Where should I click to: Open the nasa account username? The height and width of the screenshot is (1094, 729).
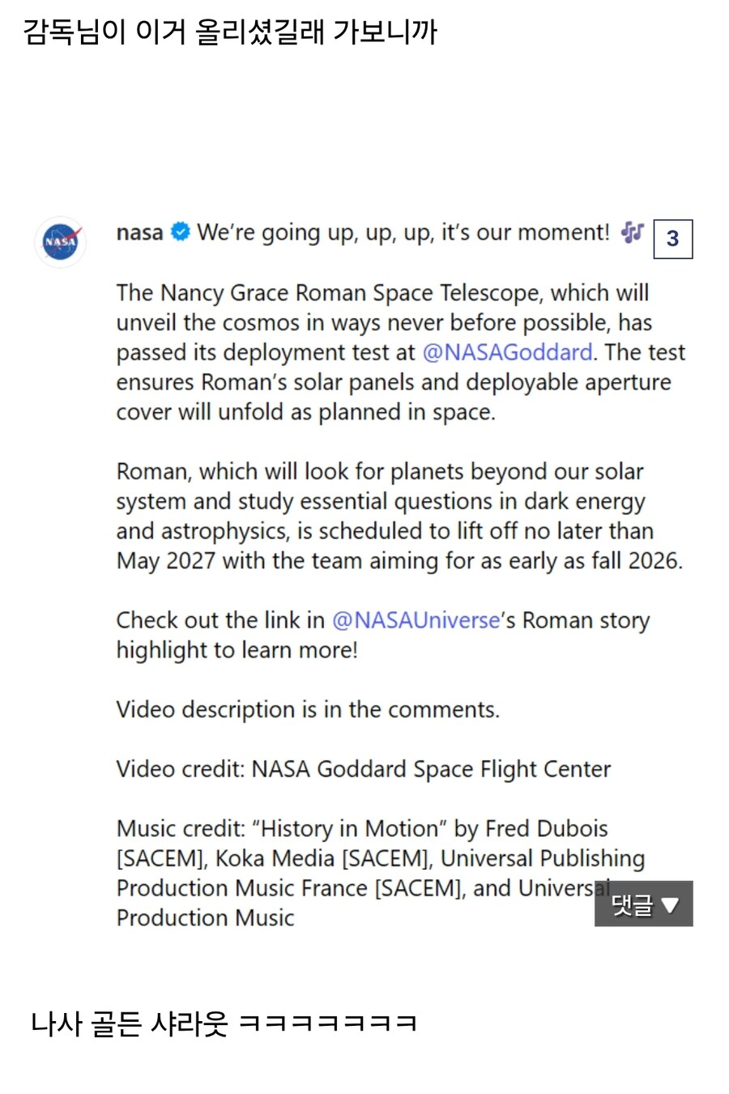139,232
